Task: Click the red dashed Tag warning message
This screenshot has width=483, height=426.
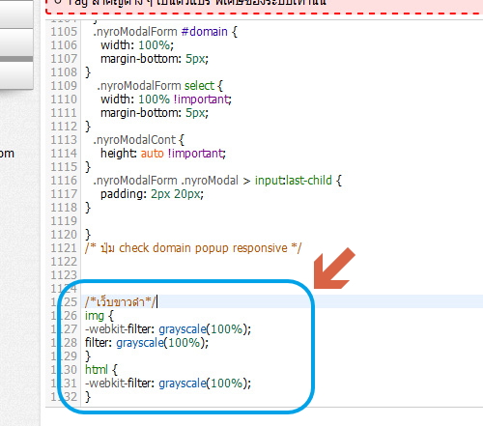Action: coord(264,7)
